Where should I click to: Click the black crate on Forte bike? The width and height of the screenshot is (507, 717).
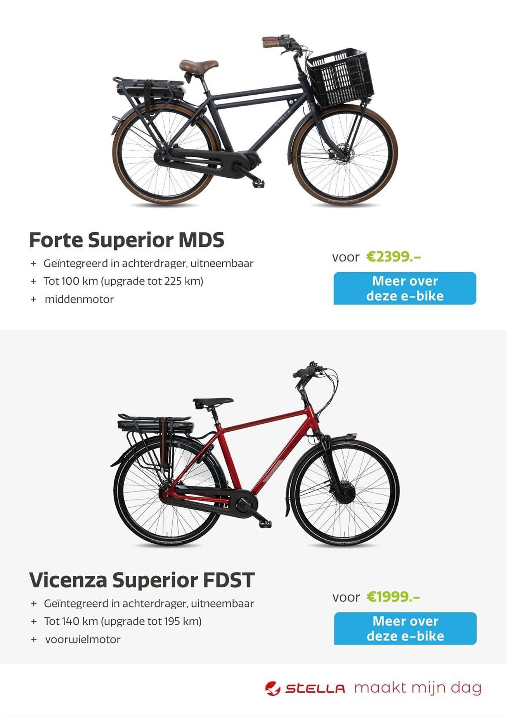click(x=340, y=78)
